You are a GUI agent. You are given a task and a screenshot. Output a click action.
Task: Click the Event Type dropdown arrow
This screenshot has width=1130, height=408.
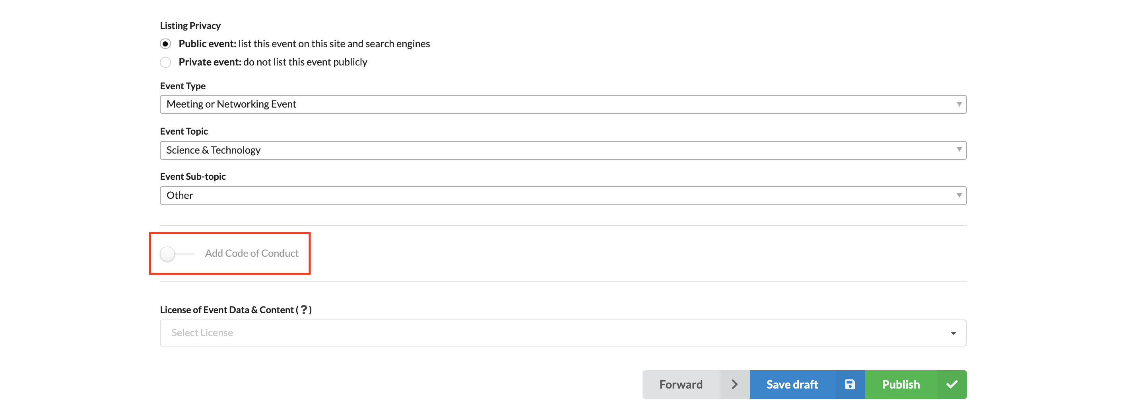click(959, 104)
